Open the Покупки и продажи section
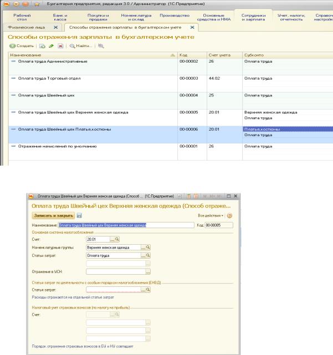Image resolution: width=333 pixels, height=355 pixels. pyautogui.click(x=98, y=17)
